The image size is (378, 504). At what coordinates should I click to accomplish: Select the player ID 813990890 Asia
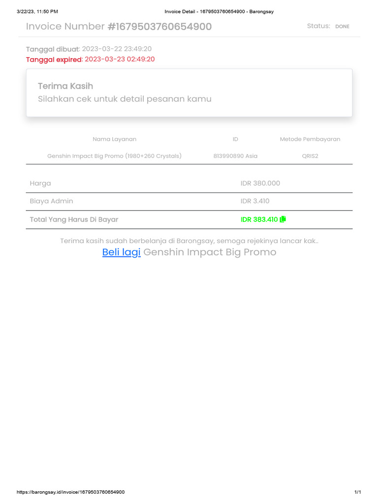pos(235,156)
